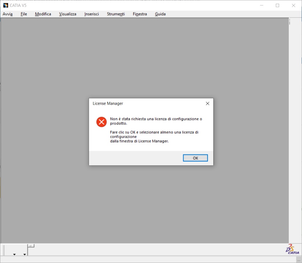Open the Guida menu
302x263 pixels.
tap(160, 14)
